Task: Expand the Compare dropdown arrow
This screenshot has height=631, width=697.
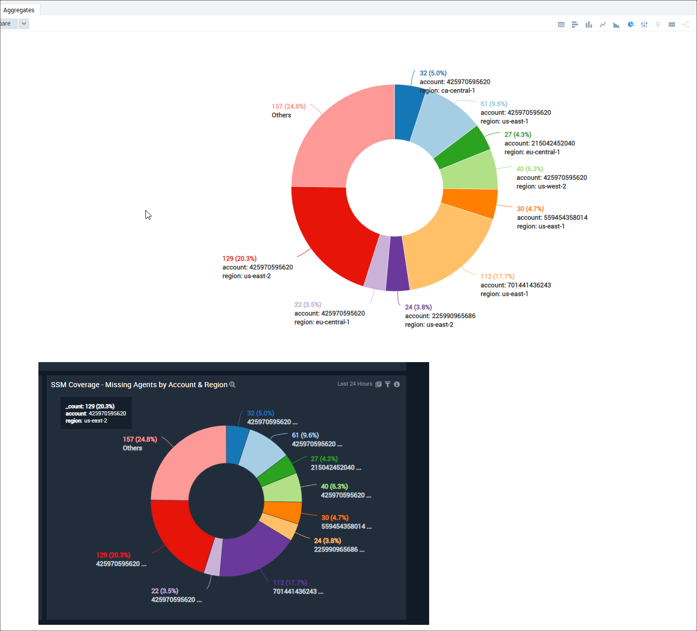Action: click(x=24, y=24)
